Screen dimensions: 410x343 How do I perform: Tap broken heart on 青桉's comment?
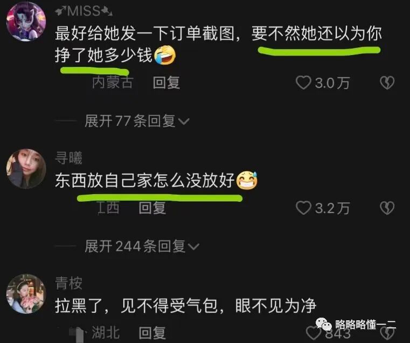[x=387, y=334]
